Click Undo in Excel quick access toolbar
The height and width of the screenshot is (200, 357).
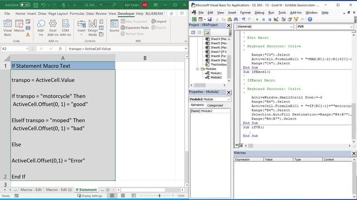[x=44, y=5]
